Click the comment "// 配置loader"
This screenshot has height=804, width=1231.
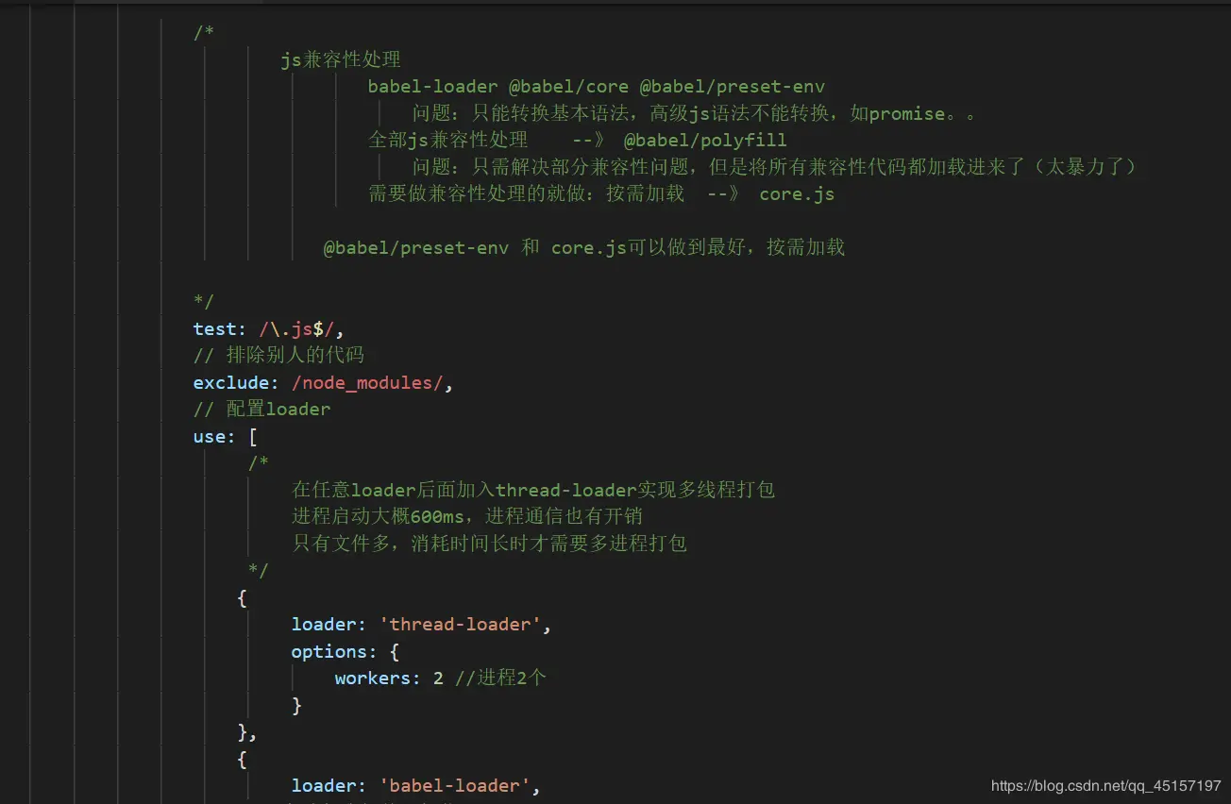pos(261,410)
